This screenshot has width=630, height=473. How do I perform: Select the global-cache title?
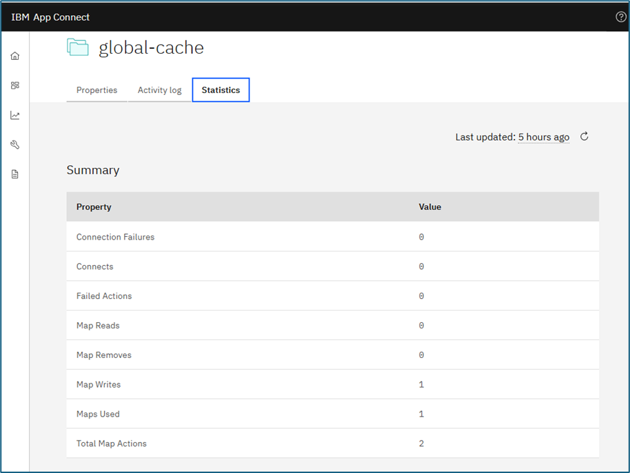[x=152, y=48]
